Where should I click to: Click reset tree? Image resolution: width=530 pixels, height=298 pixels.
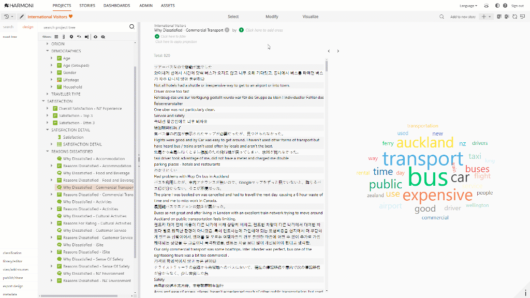tap(10, 37)
